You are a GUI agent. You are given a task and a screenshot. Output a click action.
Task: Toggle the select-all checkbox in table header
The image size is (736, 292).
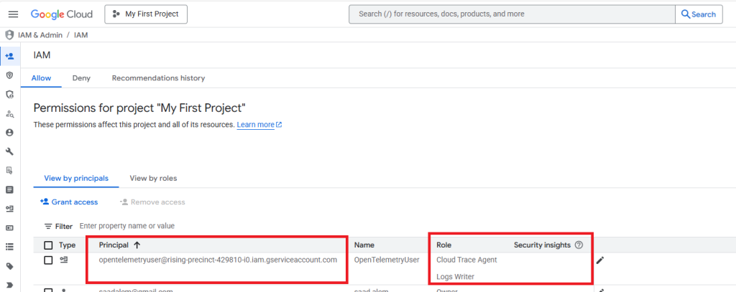[48, 245]
